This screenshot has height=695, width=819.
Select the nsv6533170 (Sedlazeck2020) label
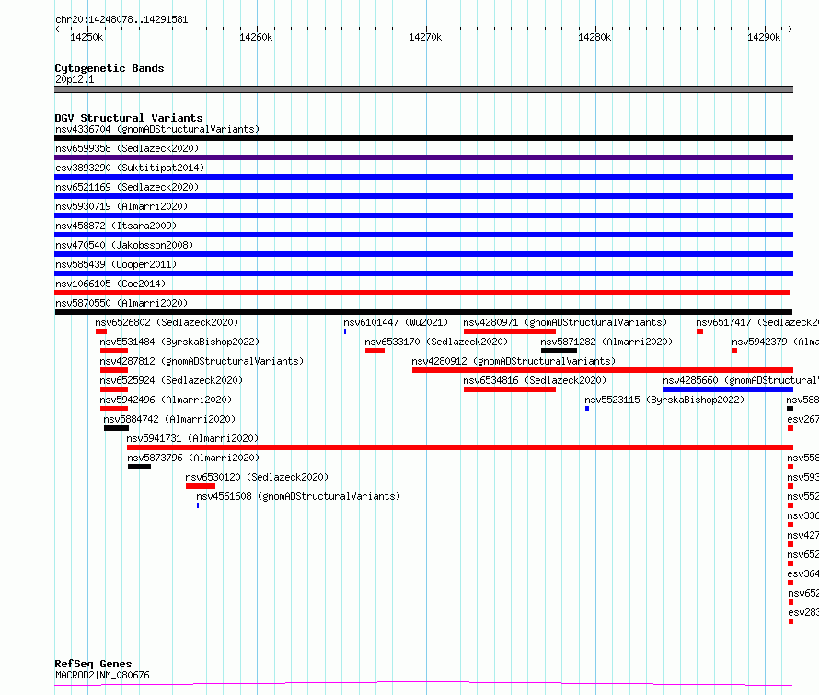(x=436, y=342)
